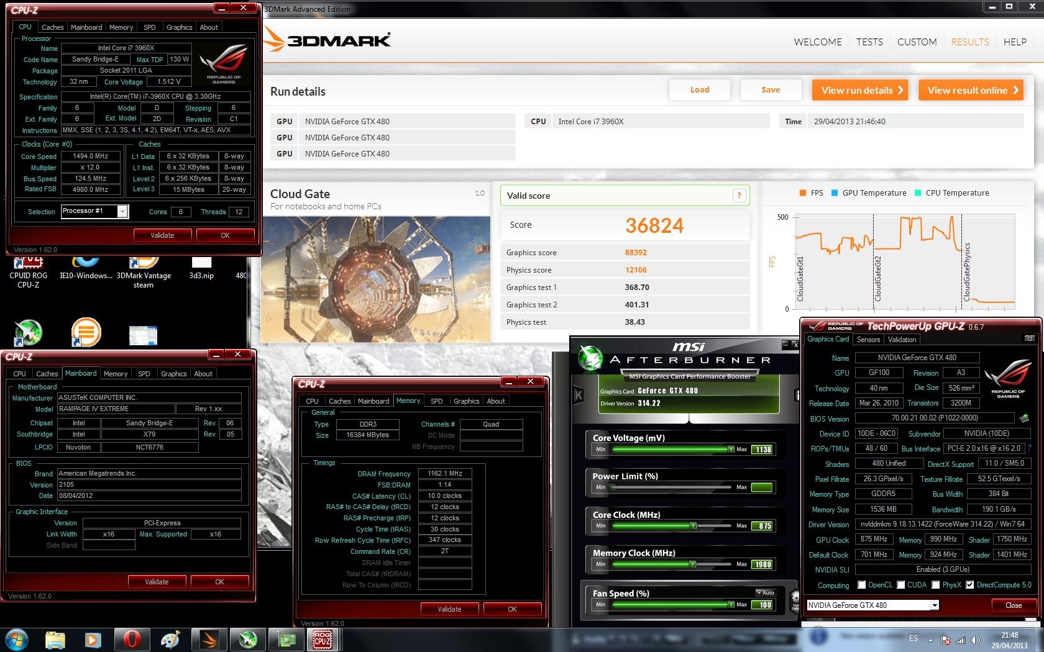Go to the CUSTOM section in 3DMark

click(x=917, y=42)
